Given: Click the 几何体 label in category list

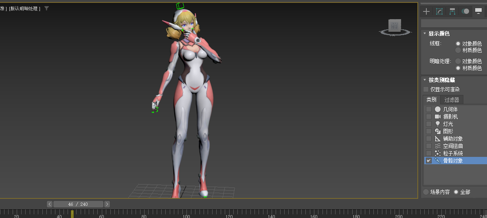Looking at the screenshot, I should [450, 109].
